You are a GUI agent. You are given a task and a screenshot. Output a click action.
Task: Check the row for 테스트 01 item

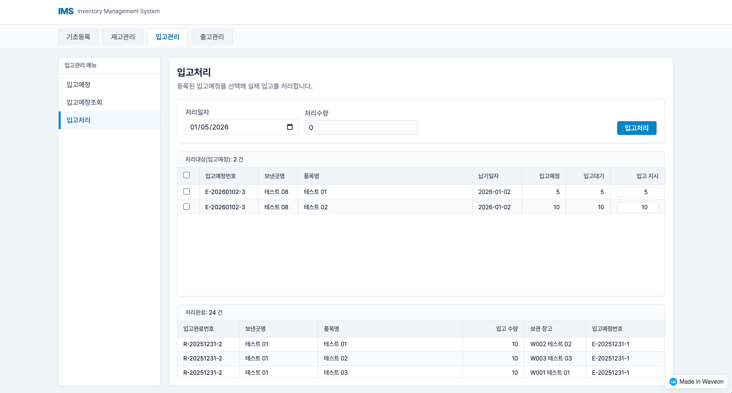pos(186,192)
